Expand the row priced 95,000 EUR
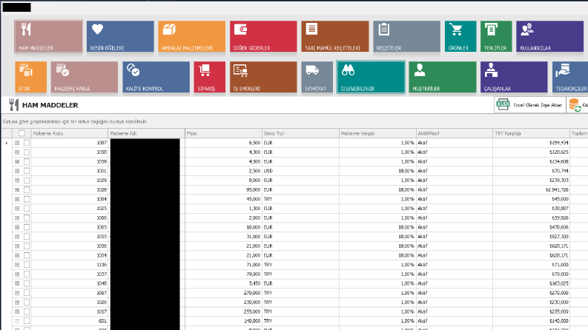The height and width of the screenshot is (330, 588). pos(17,189)
